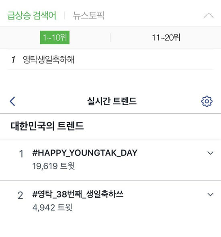Switch to the 뉴스토픽 tab
Screen dimensions: 221x237
[x=88, y=15]
